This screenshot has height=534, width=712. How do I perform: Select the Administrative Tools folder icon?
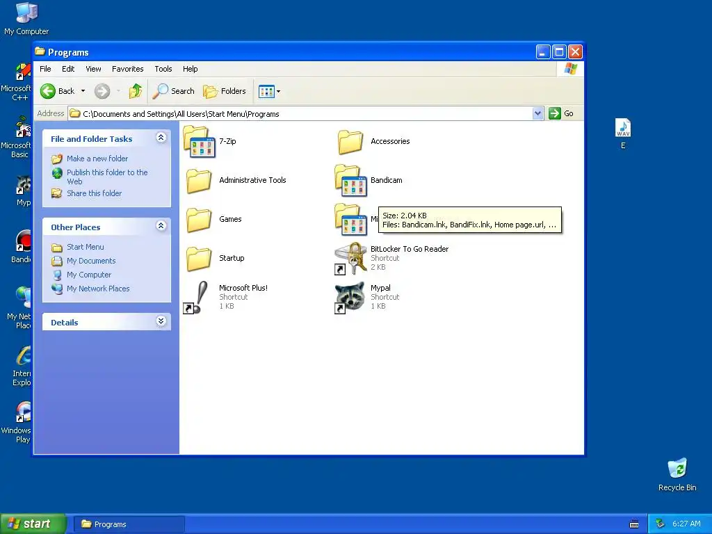199,181
